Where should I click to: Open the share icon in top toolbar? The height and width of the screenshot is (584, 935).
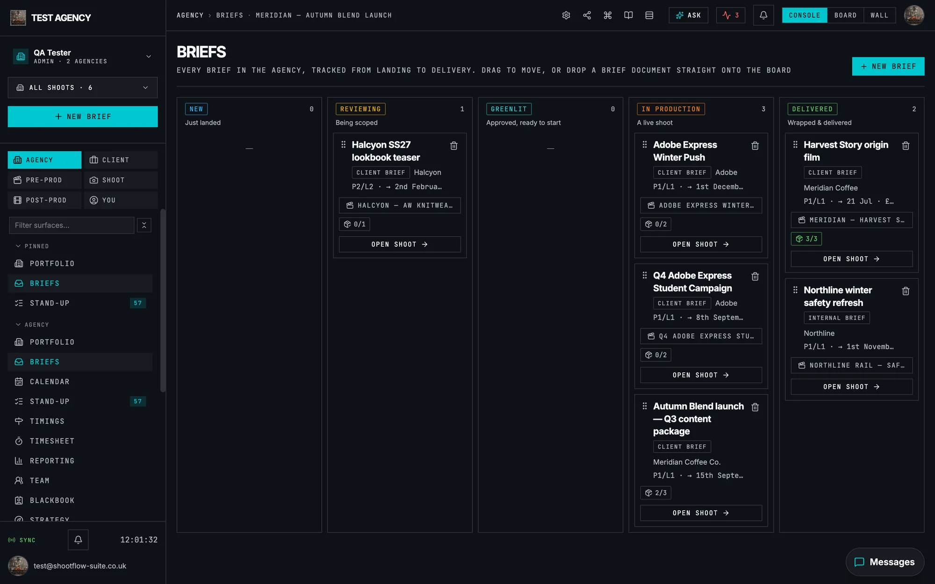[x=587, y=15]
